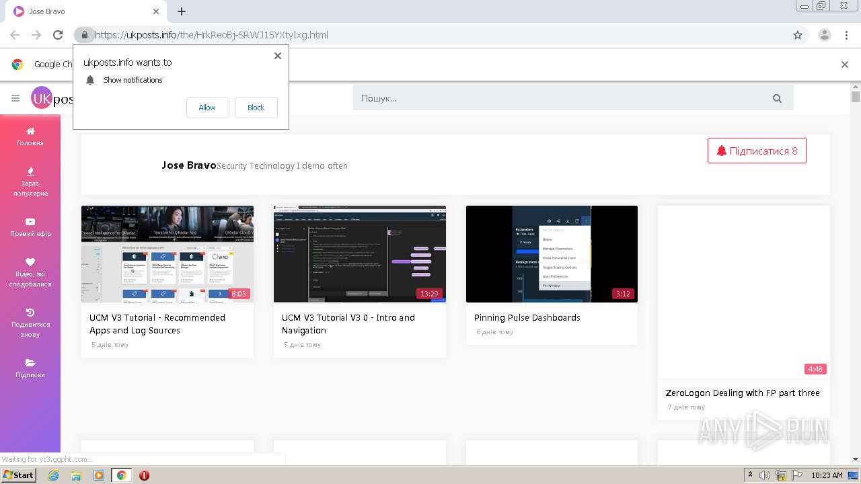861x484 pixels.
Task: Go to Головна home in sidebar
Action: click(30, 136)
